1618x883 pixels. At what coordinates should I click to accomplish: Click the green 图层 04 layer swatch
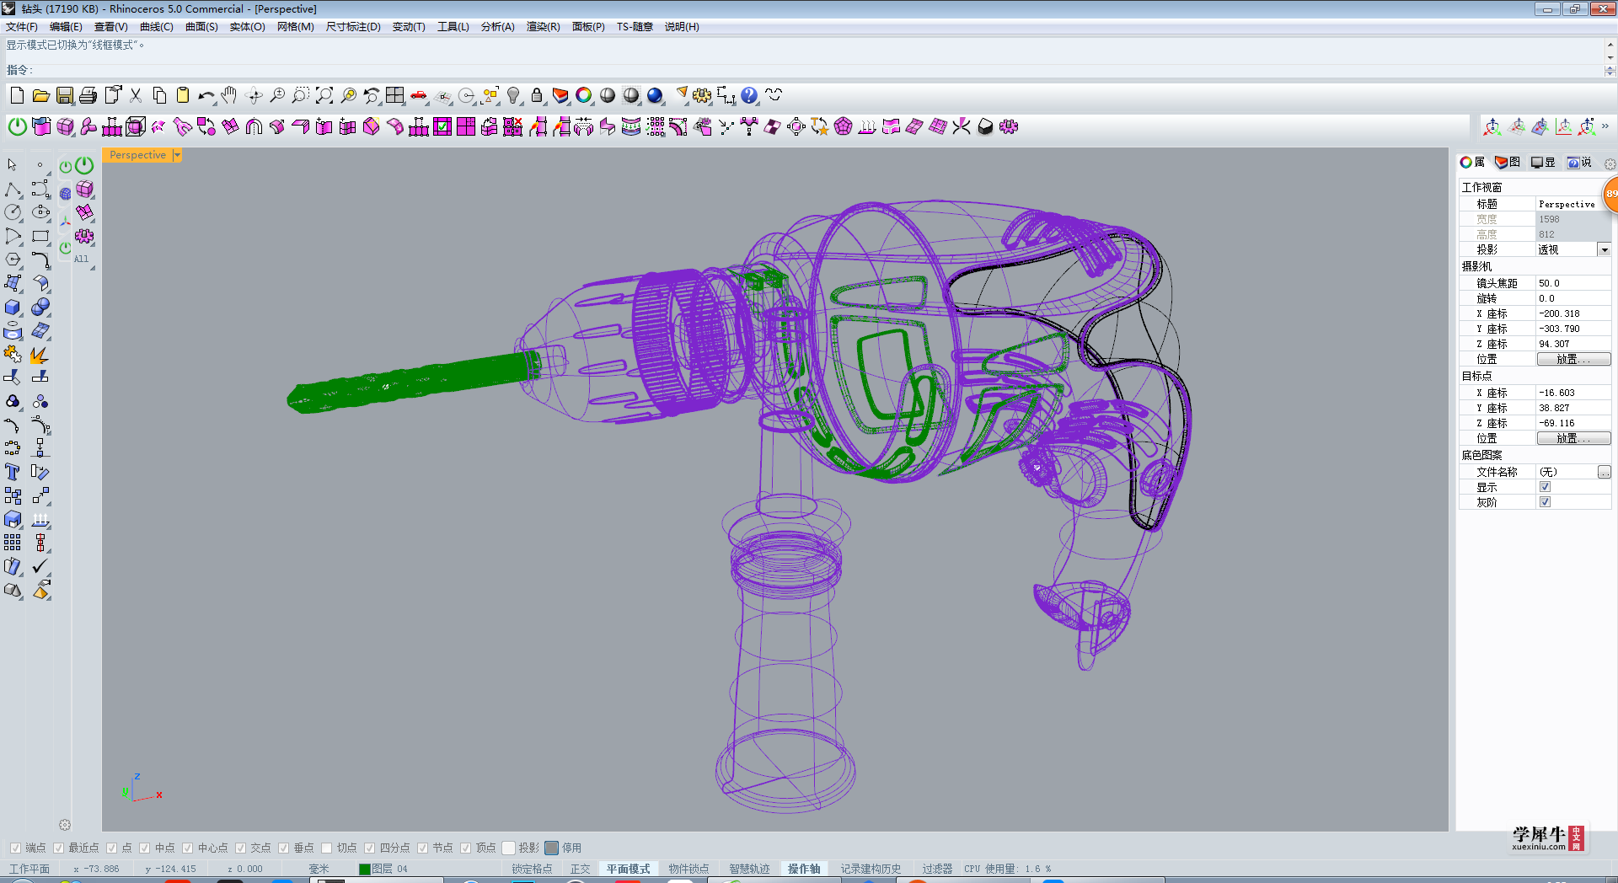coord(365,869)
